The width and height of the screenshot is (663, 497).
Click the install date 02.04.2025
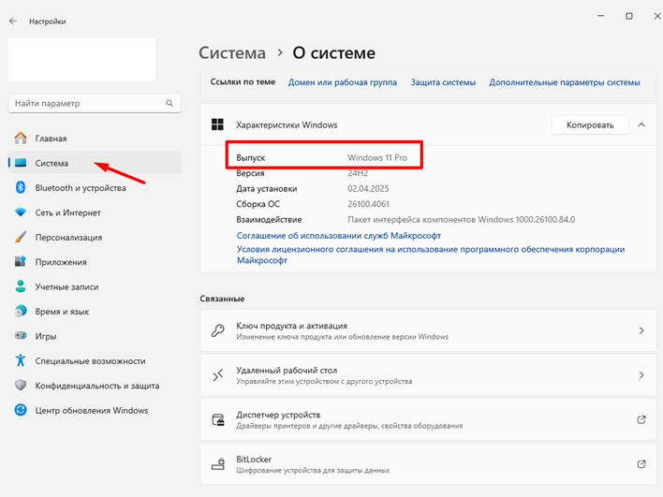pyautogui.click(x=368, y=188)
